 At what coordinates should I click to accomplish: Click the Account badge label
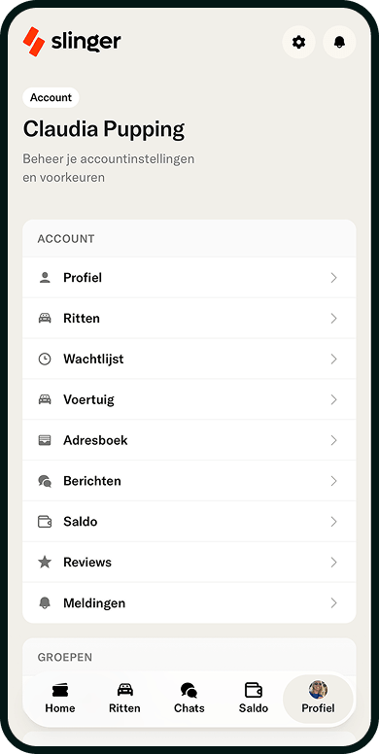[x=51, y=97]
